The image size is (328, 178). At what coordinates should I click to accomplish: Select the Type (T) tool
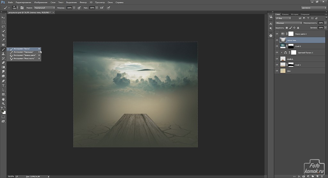tap(4, 85)
